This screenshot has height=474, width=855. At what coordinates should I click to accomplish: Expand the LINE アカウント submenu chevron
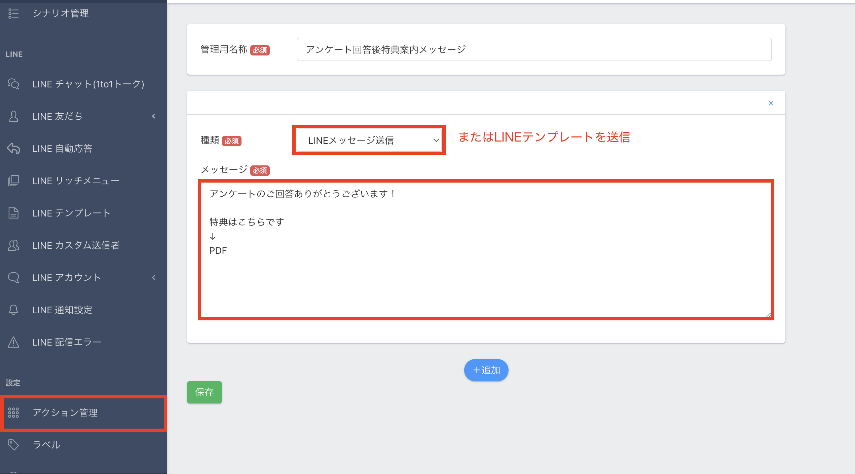point(154,277)
